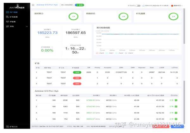Toggle the miner locate switch in header
Image resolution: width=190 pixels, height=133 pixels.
[138, 6]
